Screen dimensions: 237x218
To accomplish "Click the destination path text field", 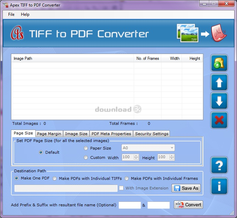I will [x=66, y=188].
